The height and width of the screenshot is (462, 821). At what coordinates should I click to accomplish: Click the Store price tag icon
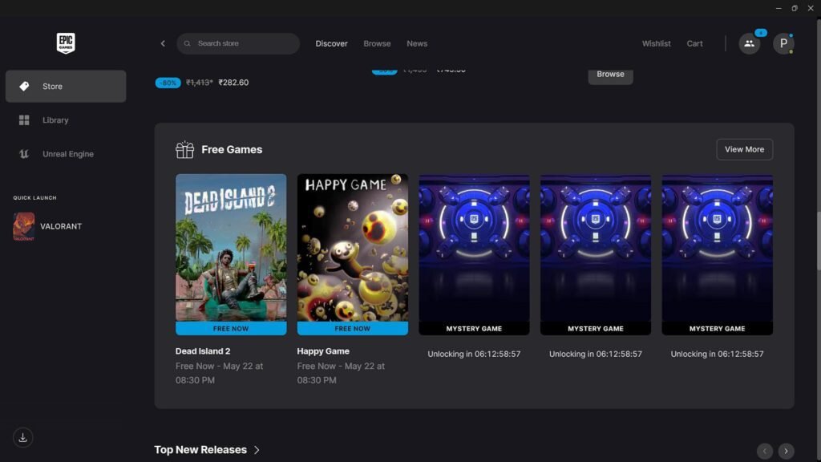[24, 87]
